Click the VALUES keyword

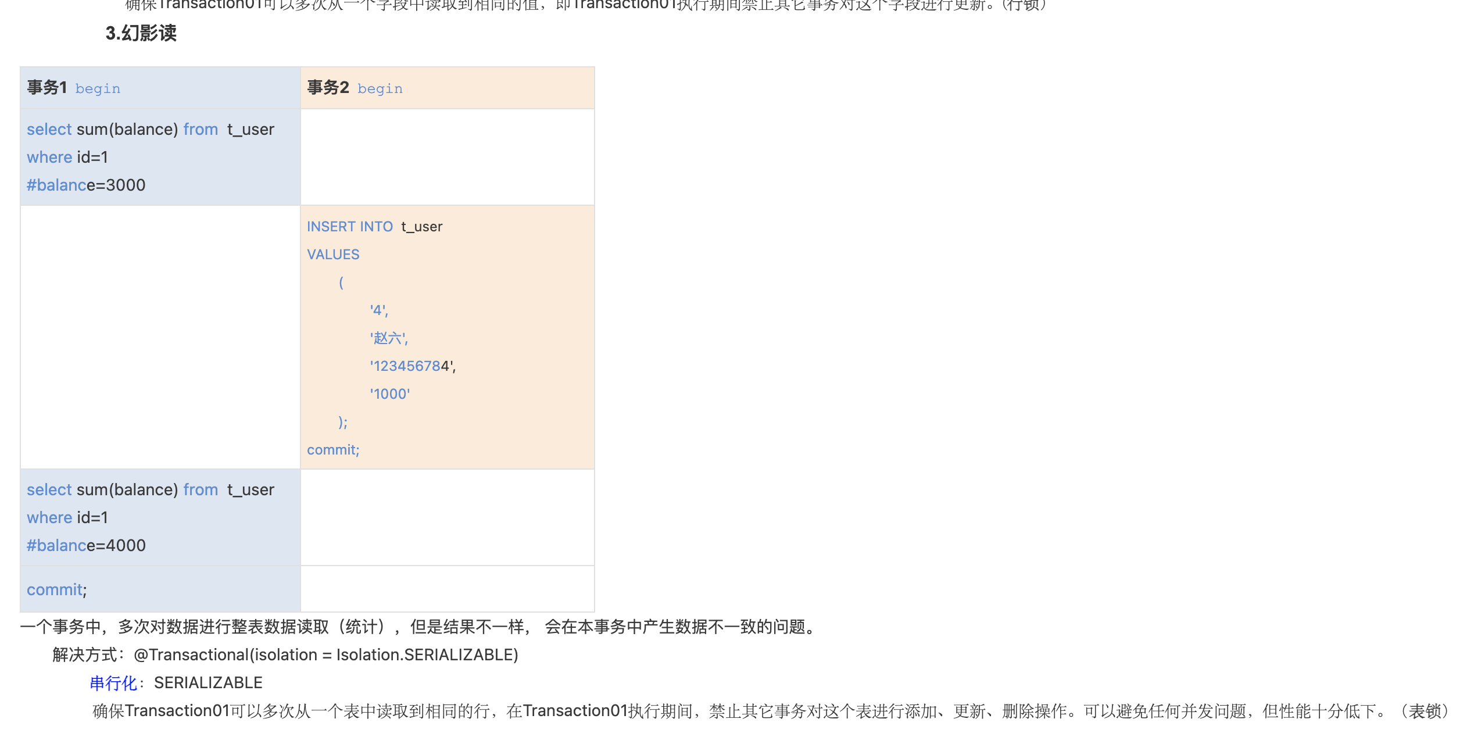coord(333,255)
